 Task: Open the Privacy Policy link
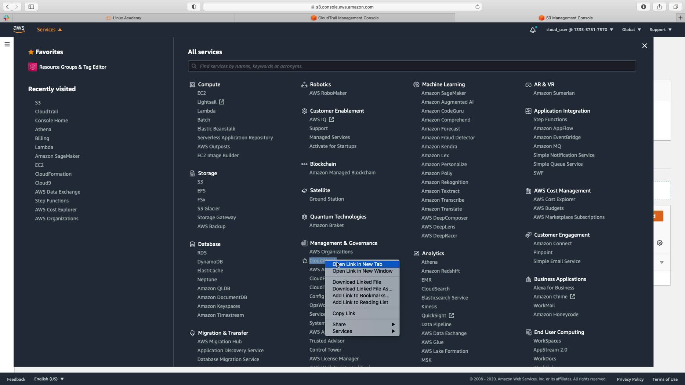630,379
